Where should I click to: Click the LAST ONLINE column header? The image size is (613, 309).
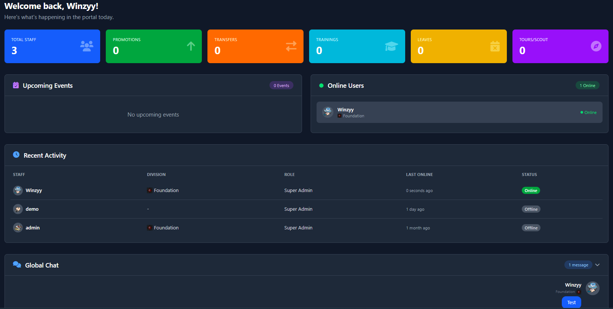click(x=419, y=174)
